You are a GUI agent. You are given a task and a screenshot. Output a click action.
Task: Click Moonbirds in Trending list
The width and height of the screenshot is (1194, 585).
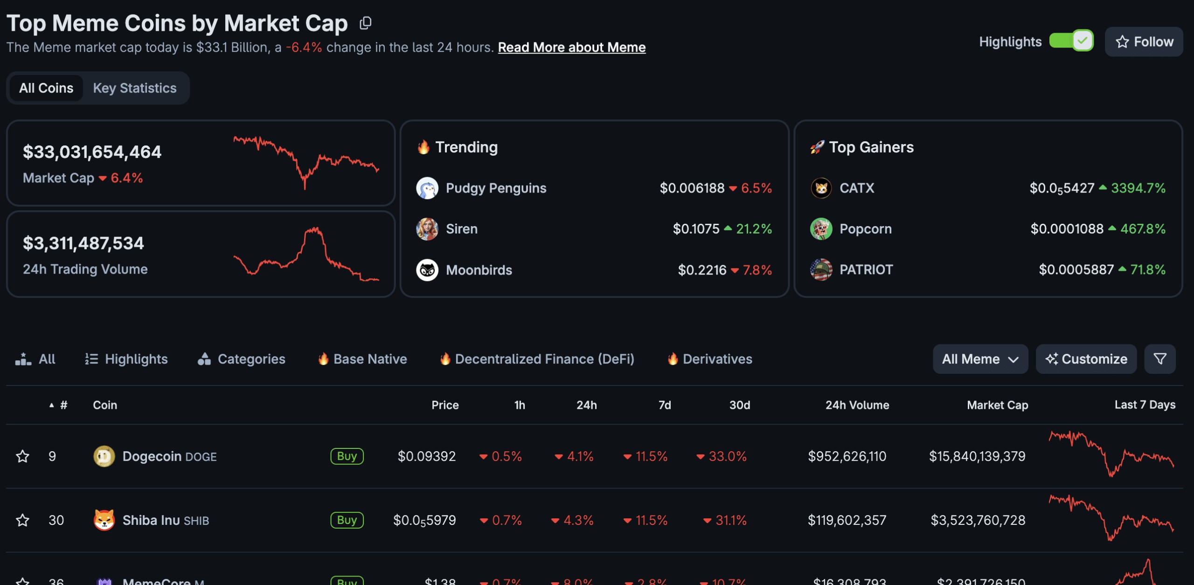coord(479,270)
